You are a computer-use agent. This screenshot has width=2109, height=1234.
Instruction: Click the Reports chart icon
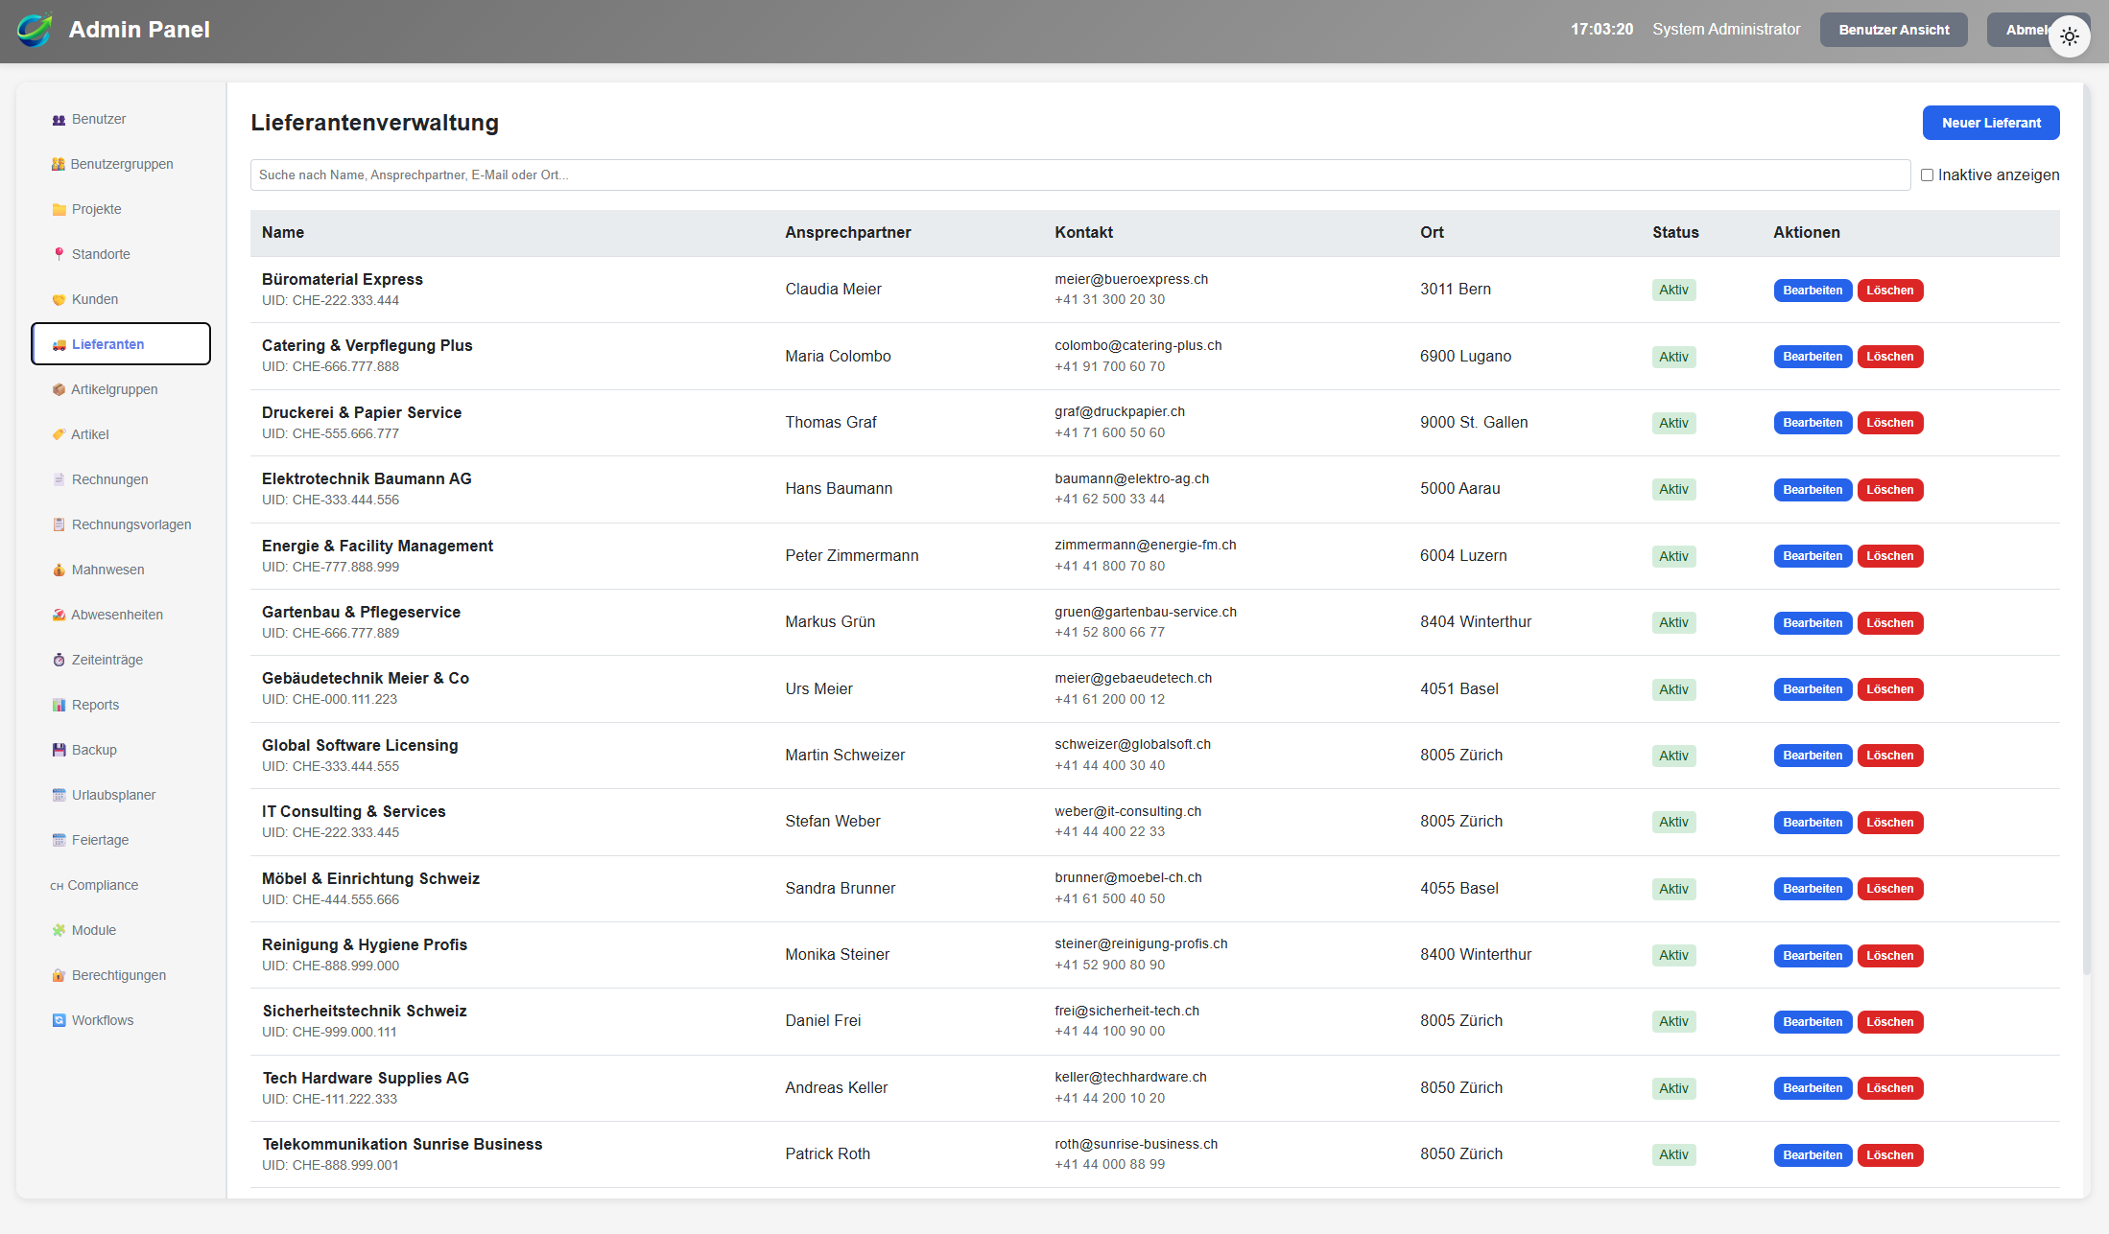(59, 705)
